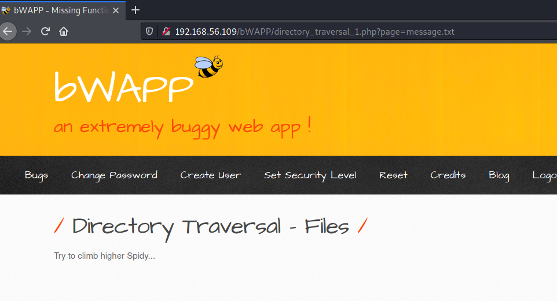Click the bee favicon on the tab

[x=6, y=10]
